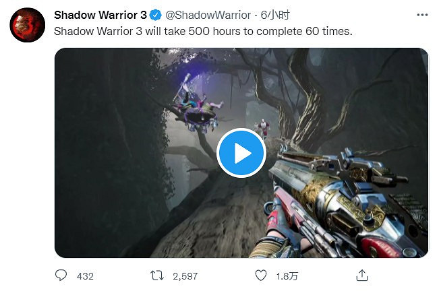Open the three-dot more options menu
This screenshot has width=439, height=291.
[422, 15]
